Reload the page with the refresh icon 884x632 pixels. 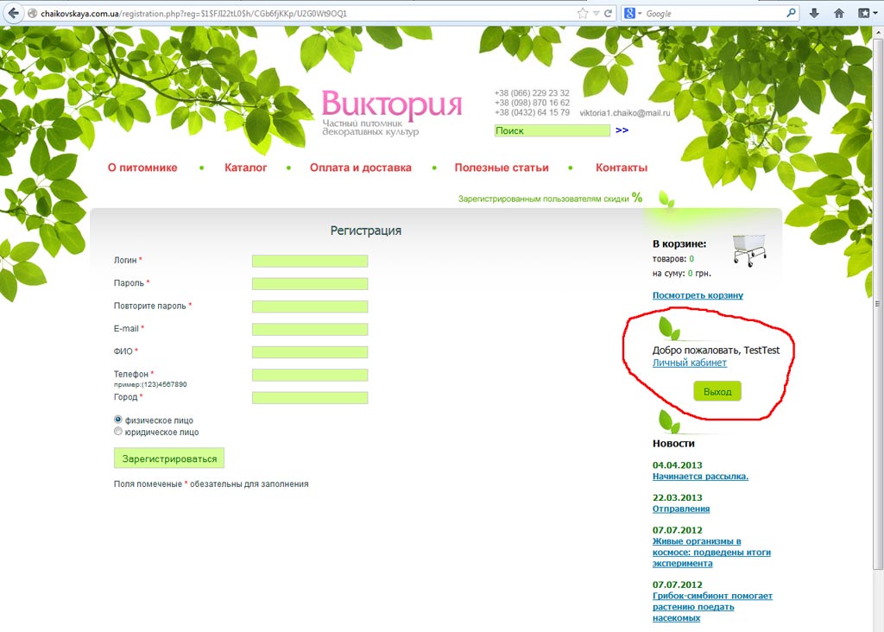tap(608, 14)
